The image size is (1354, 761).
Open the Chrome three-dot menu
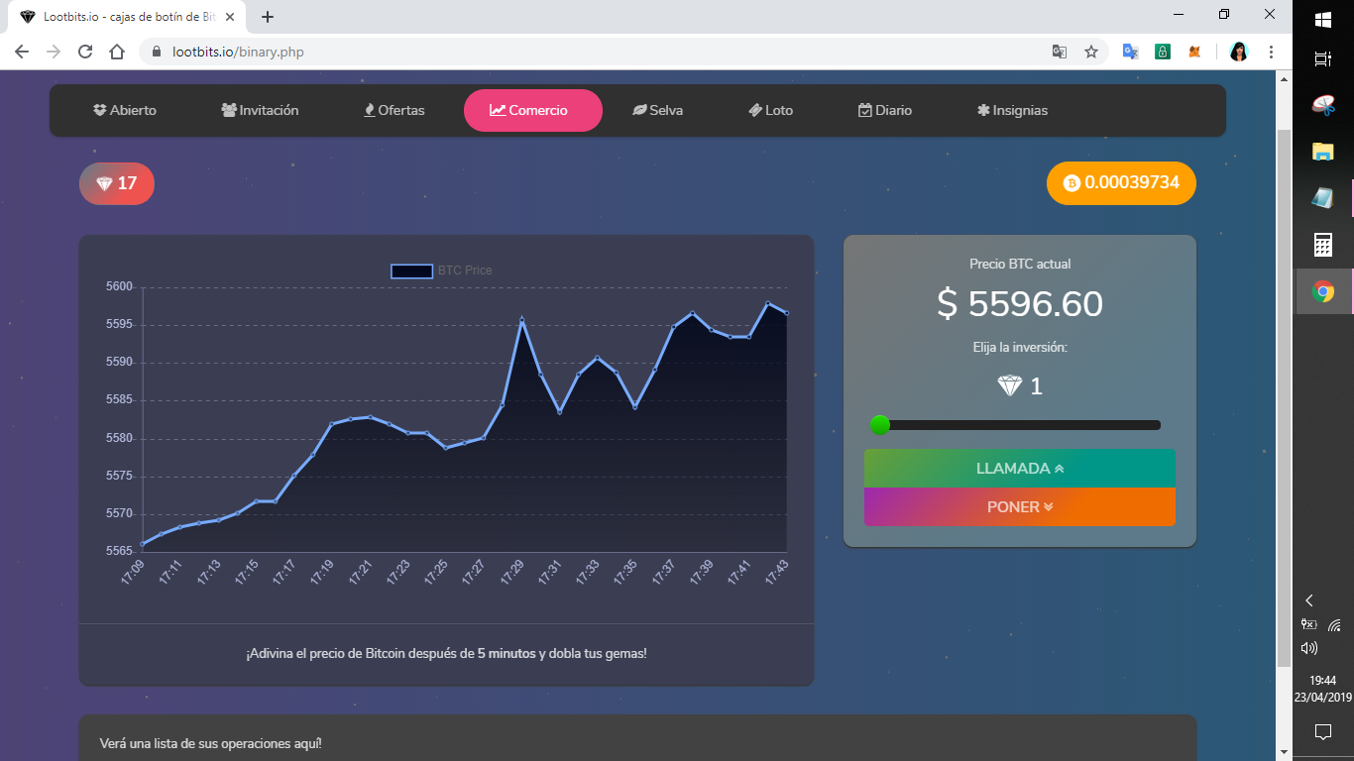pyautogui.click(x=1271, y=52)
